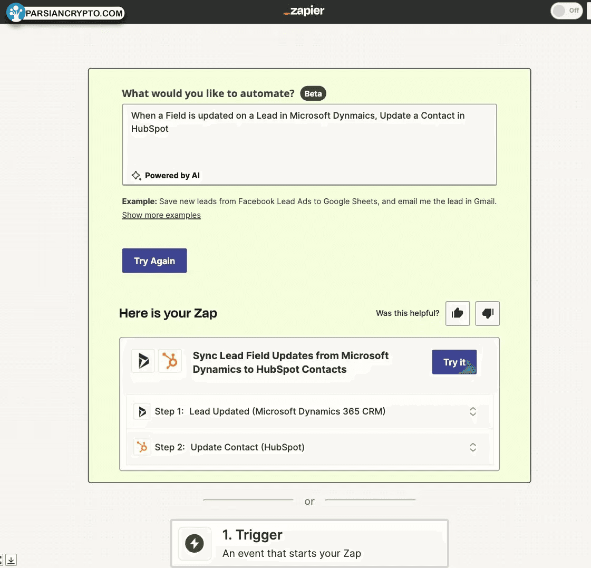This screenshot has height=568, width=591.
Task: Click the download icon at bottom left
Action: 11,560
